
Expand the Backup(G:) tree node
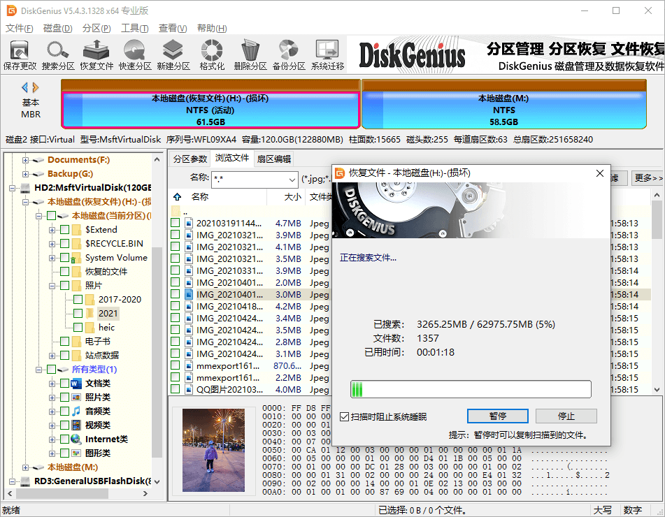tap(25, 174)
